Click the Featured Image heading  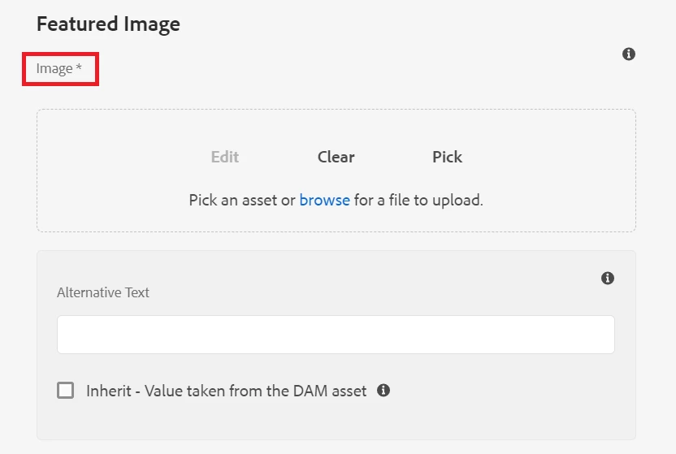(x=108, y=24)
